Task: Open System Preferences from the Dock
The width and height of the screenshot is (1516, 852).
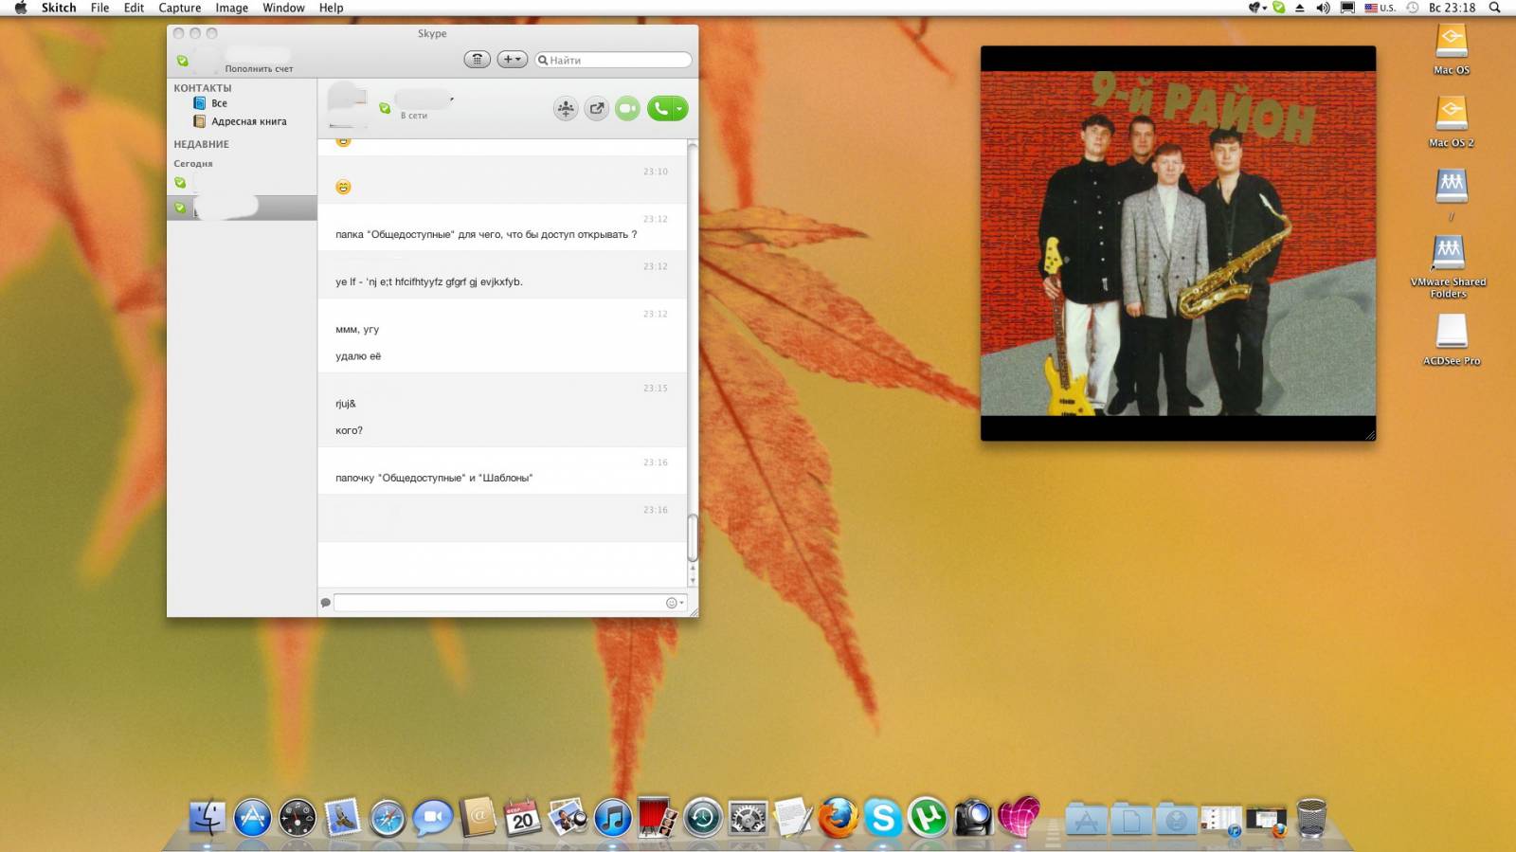Action: coord(748,818)
